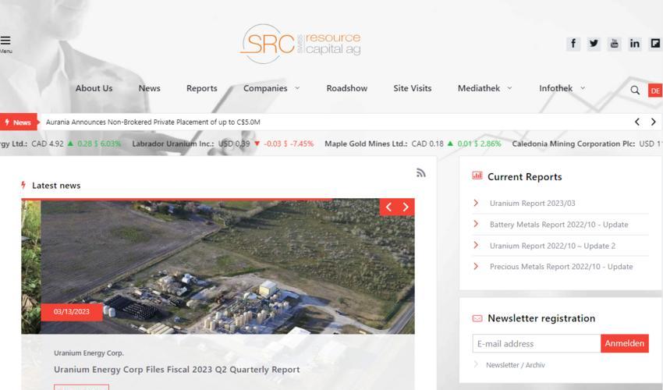
Task: Click the Anmelden subscribe button
Action: [x=625, y=343]
